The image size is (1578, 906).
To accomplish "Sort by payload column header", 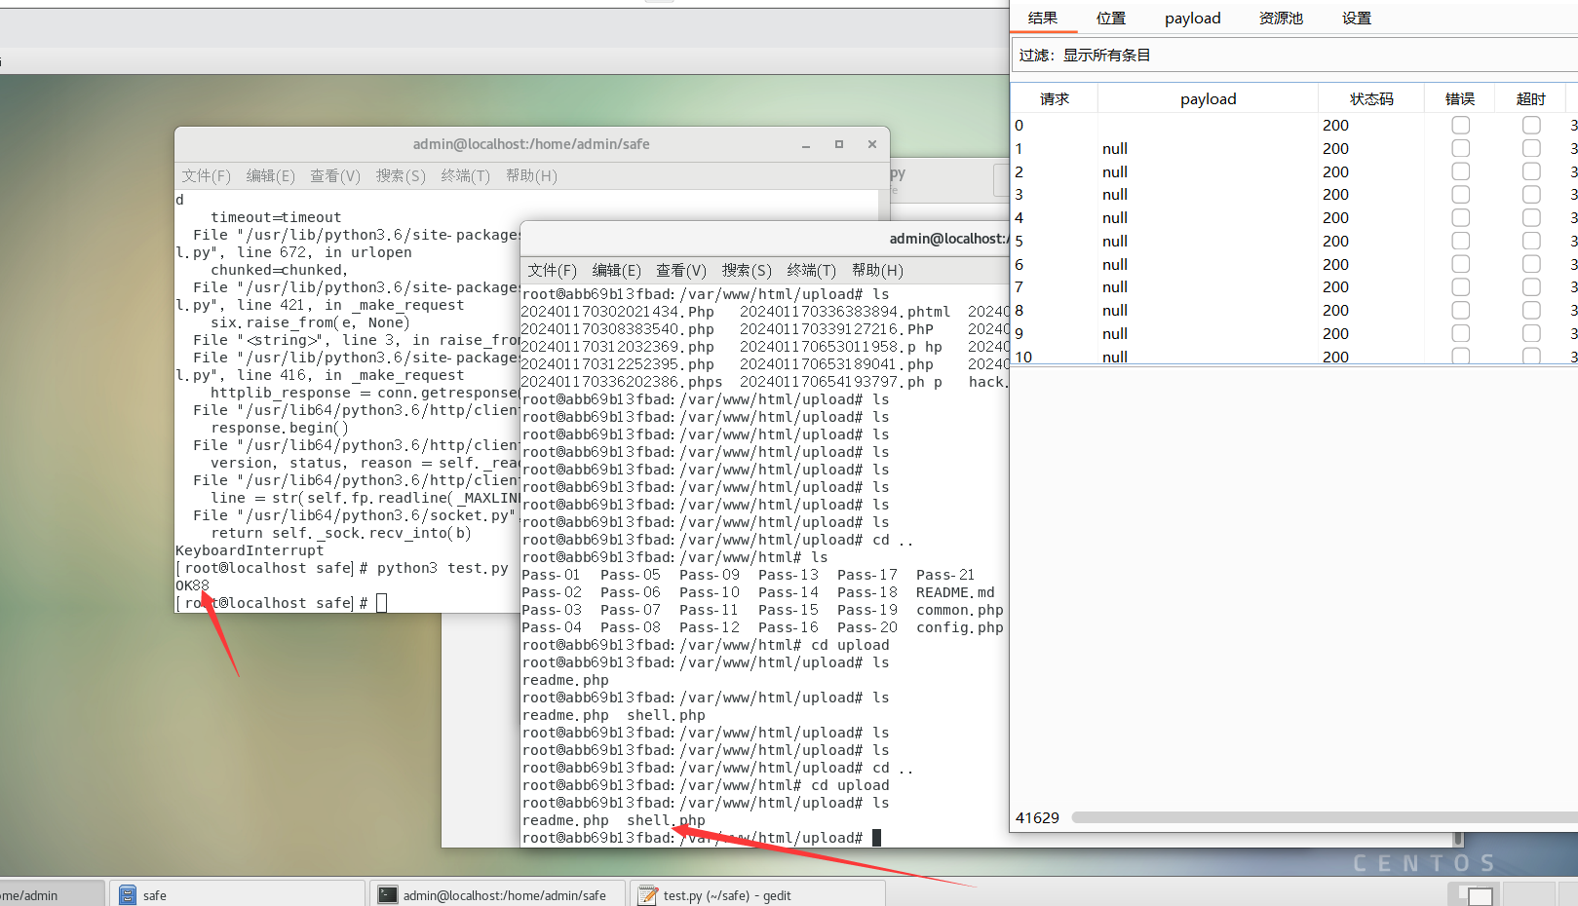I will (x=1208, y=98).
